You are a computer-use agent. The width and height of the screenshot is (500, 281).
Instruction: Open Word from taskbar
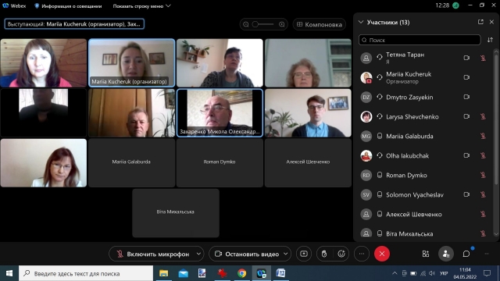click(x=280, y=273)
